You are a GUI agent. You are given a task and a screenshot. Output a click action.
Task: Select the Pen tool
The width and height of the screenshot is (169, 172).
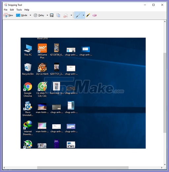(x=78, y=15)
